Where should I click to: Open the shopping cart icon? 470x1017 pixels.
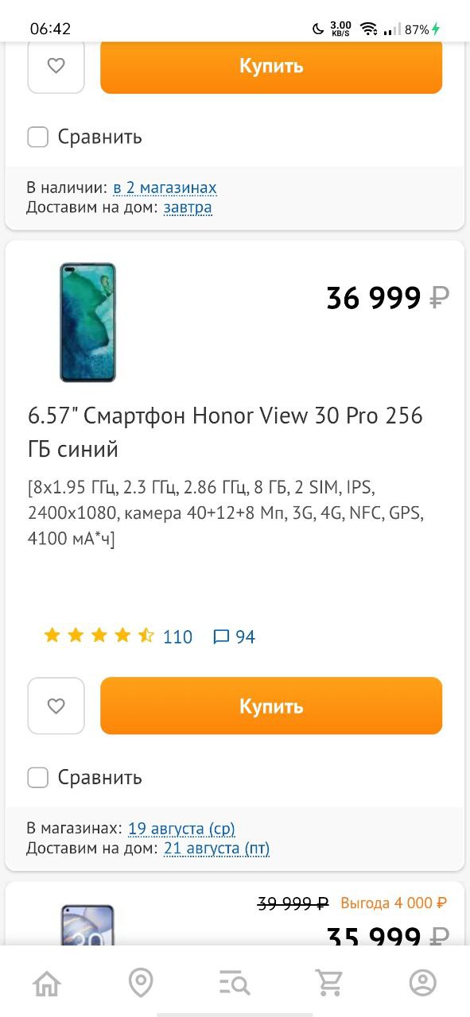coord(328,984)
